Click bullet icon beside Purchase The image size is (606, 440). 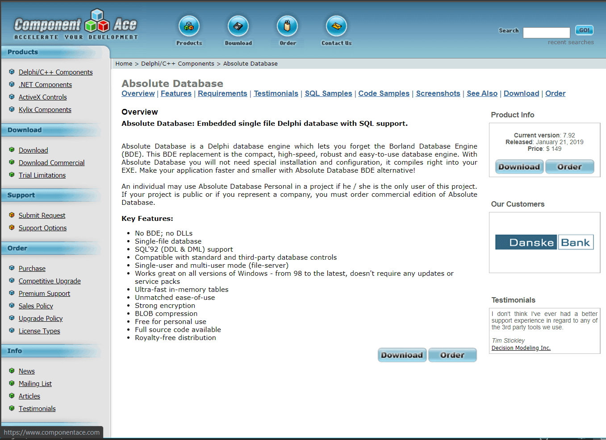[x=12, y=268]
